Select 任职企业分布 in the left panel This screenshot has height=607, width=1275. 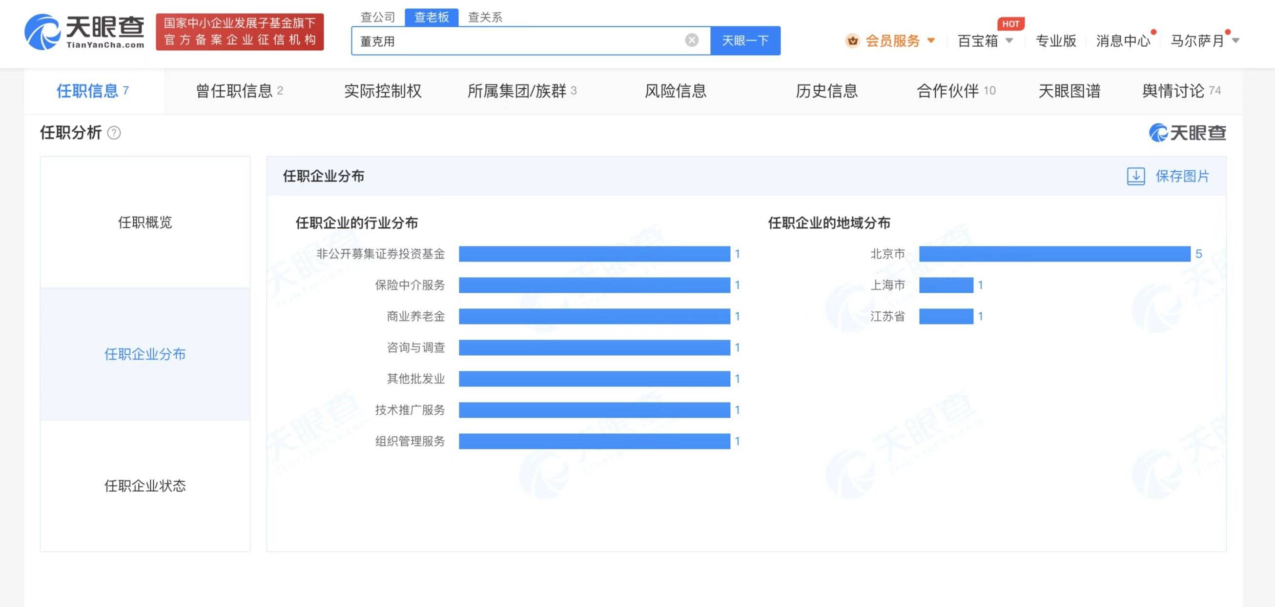[145, 354]
